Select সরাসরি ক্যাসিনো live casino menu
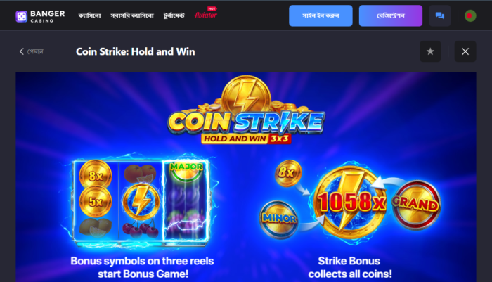Image resolution: width=492 pixels, height=282 pixels. pos(132,15)
